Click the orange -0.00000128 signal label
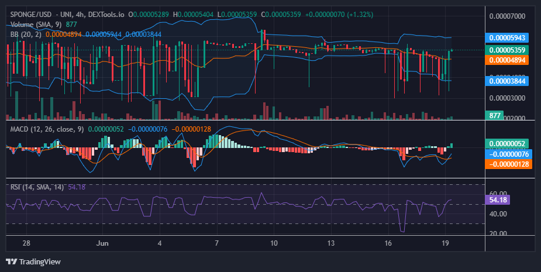 [509, 164]
